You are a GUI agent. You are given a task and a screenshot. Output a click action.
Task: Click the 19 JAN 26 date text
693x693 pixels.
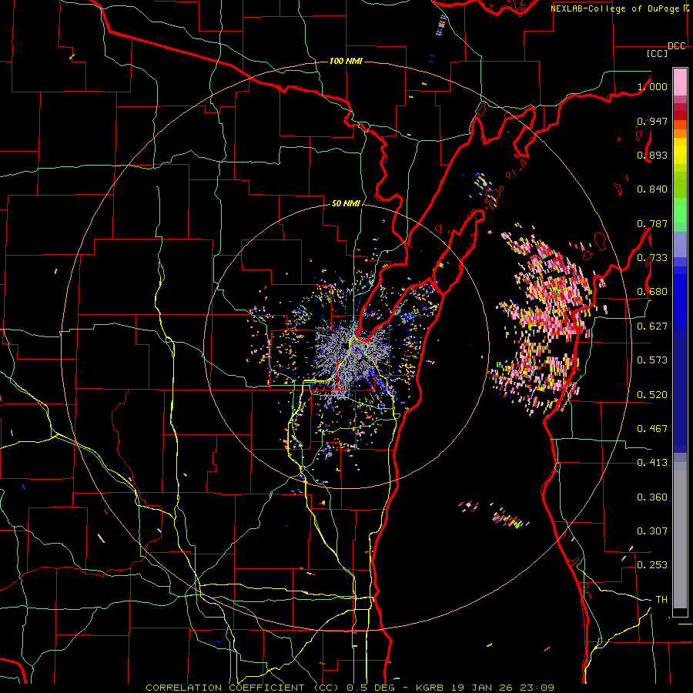pyautogui.click(x=484, y=688)
